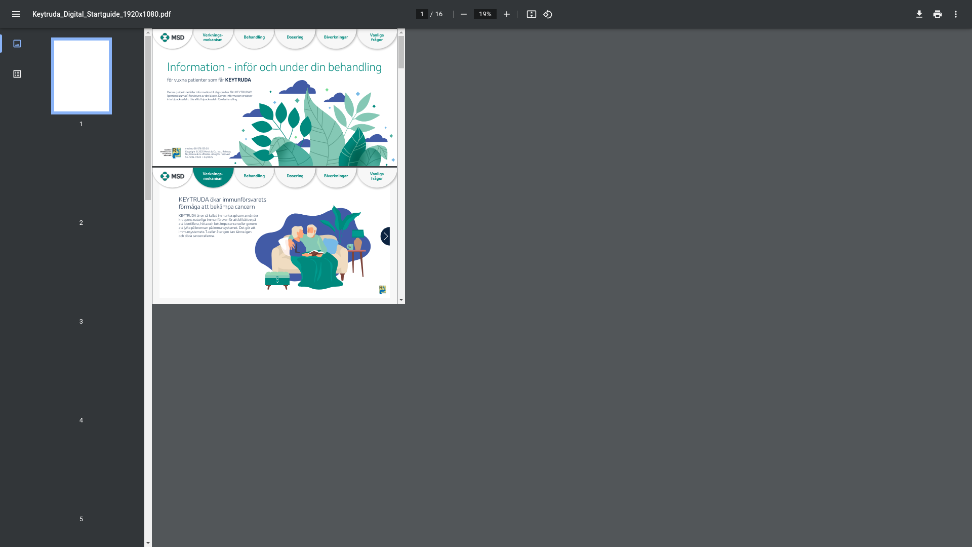Image resolution: width=972 pixels, height=547 pixels.
Task: Click the document scrollbar up arrow
Action: click(401, 32)
